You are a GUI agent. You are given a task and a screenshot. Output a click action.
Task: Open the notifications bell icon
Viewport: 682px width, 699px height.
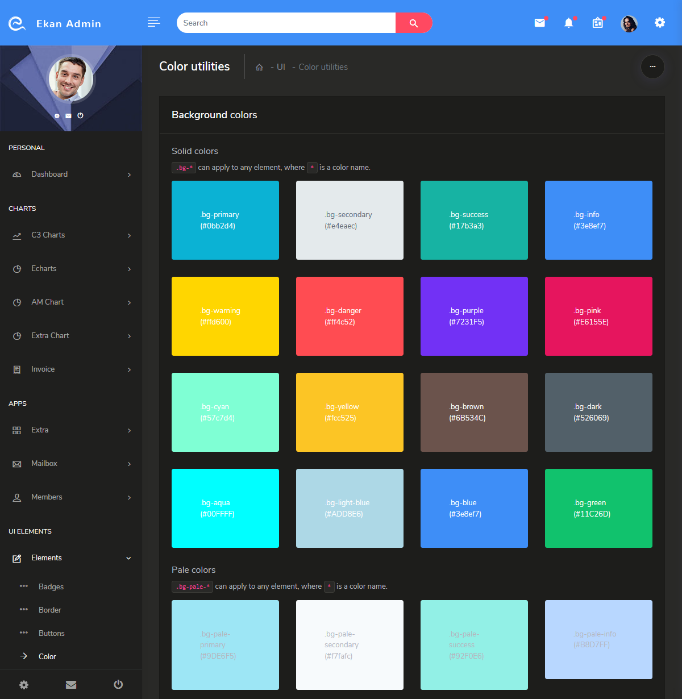tap(569, 23)
